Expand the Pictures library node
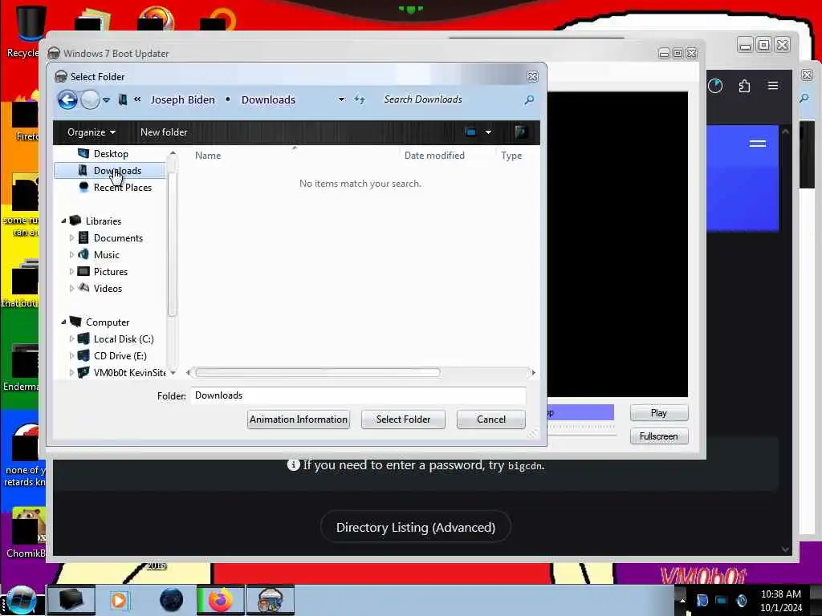 (71, 271)
